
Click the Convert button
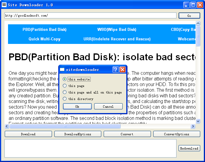[127, 134]
